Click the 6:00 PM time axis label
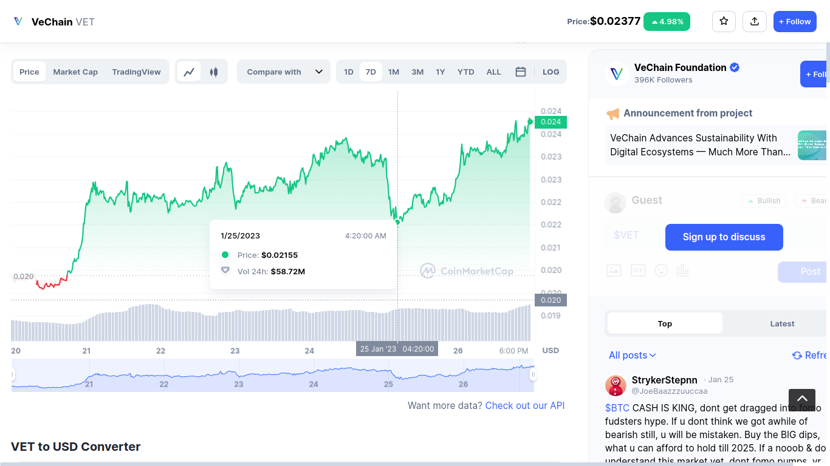Image resolution: width=830 pixels, height=466 pixels. (514, 351)
